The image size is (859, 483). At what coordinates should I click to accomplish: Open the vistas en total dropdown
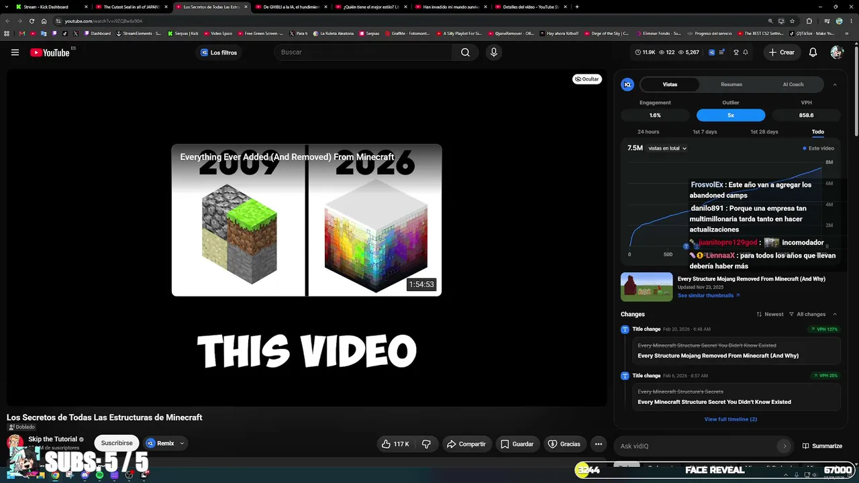pos(667,148)
